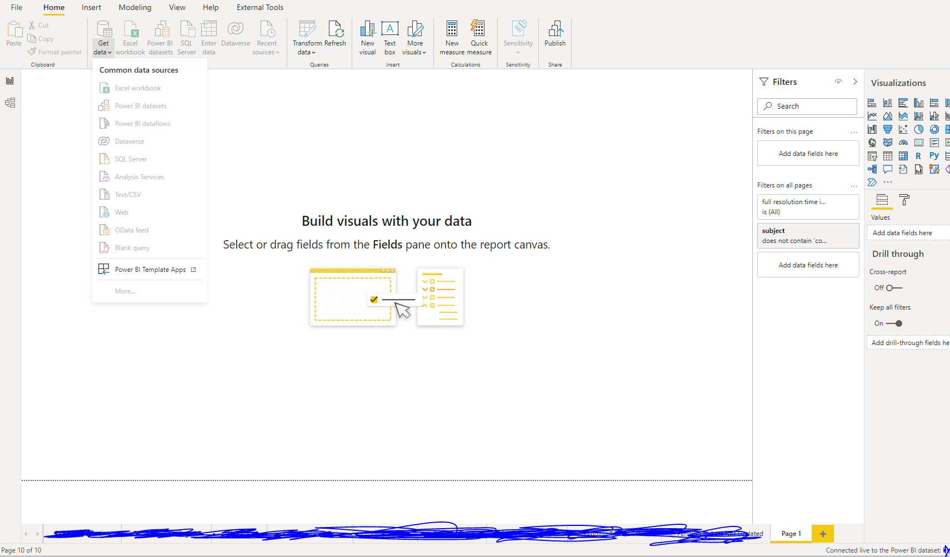Open the File menu
Screen dimensions: 950x557
pos(17,7)
